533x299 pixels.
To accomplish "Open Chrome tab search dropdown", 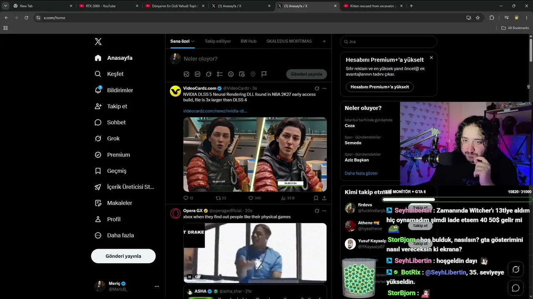I will (5, 6).
